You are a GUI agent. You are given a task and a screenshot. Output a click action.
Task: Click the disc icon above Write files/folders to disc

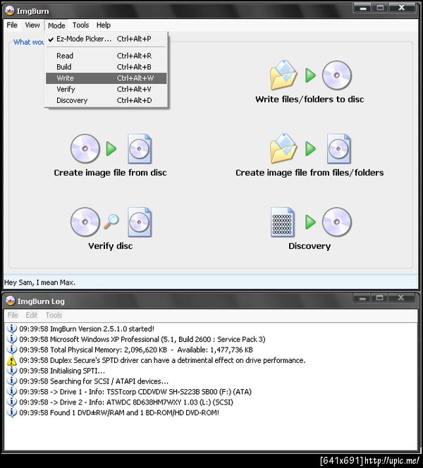point(337,75)
